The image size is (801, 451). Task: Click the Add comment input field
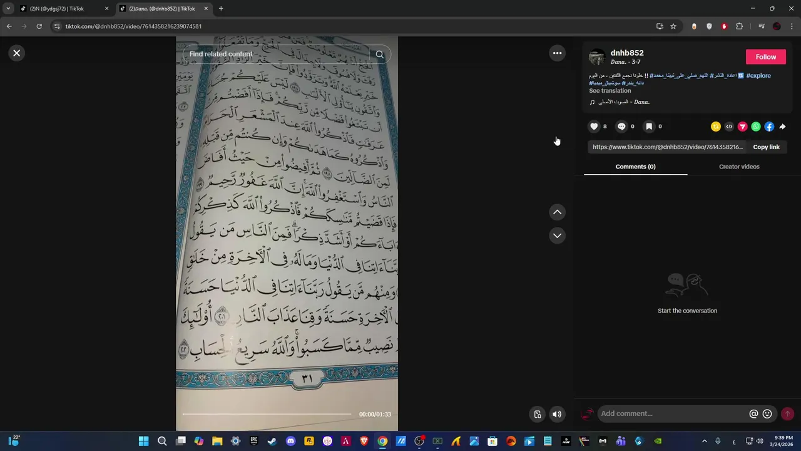673,413
